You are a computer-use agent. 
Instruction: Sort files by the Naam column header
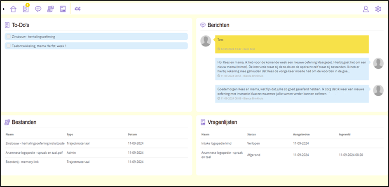click(10, 134)
